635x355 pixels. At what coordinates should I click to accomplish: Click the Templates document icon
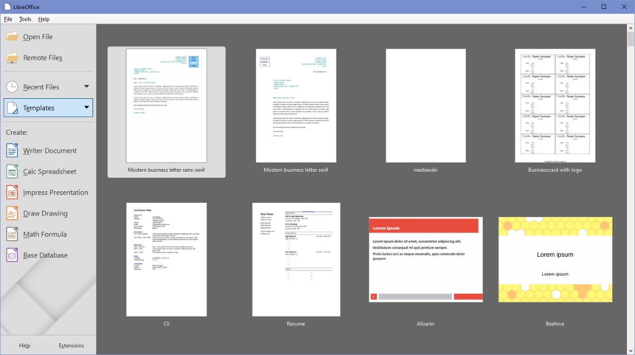point(12,108)
